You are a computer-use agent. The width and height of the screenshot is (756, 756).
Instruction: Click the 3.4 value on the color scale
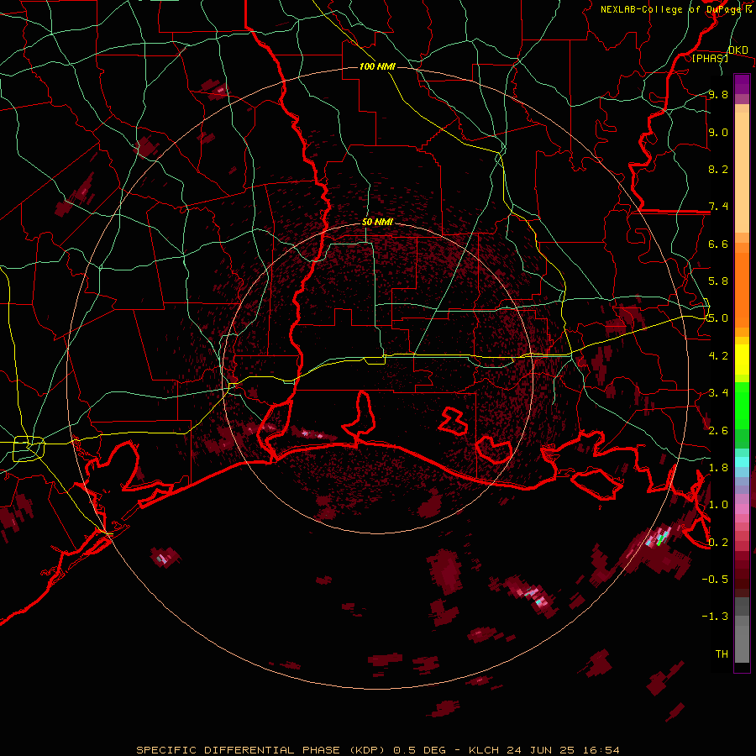pos(718,393)
